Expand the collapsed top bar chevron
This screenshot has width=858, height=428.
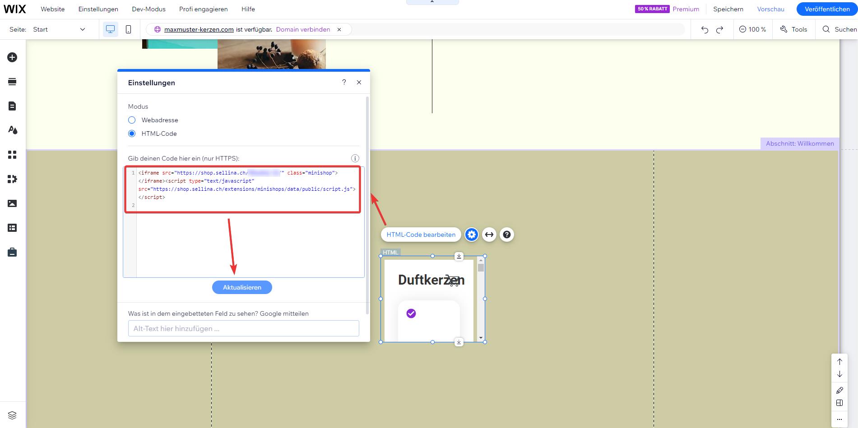[x=432, y=2]
